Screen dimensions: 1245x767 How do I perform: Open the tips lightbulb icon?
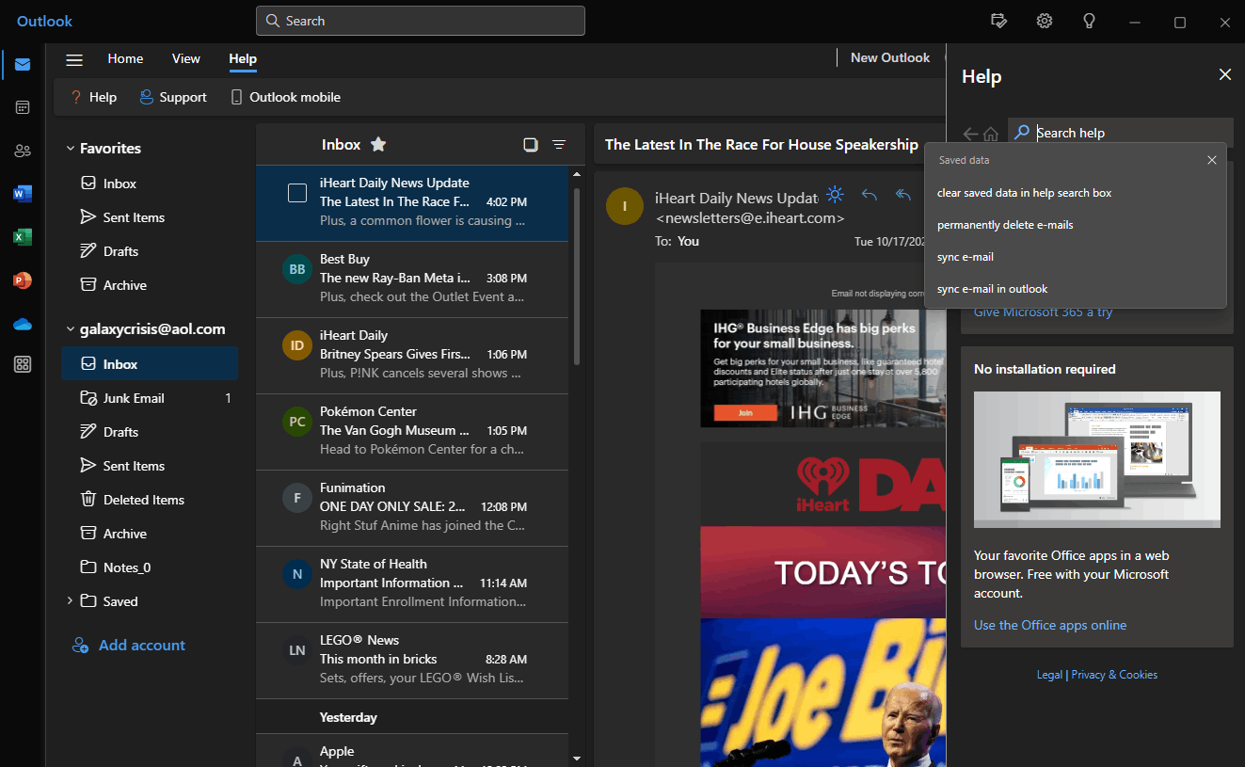(x=1090, y=21)
